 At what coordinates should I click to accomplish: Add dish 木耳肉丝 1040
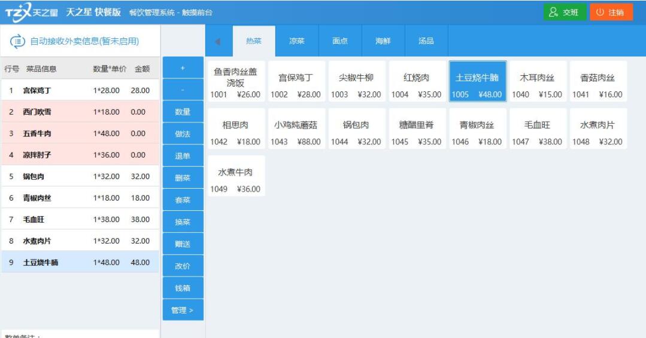click(538, 81)
